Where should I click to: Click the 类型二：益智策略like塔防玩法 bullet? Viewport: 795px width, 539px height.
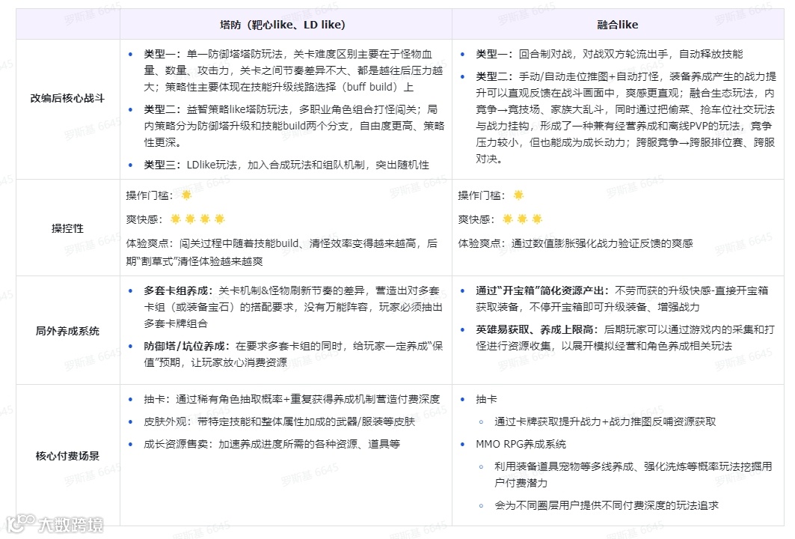[294, 126]
